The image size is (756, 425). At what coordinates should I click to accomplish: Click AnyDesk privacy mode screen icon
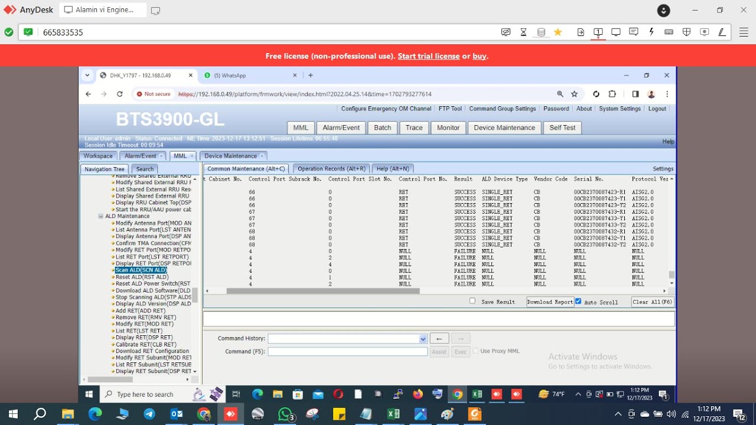click(506, 32)
